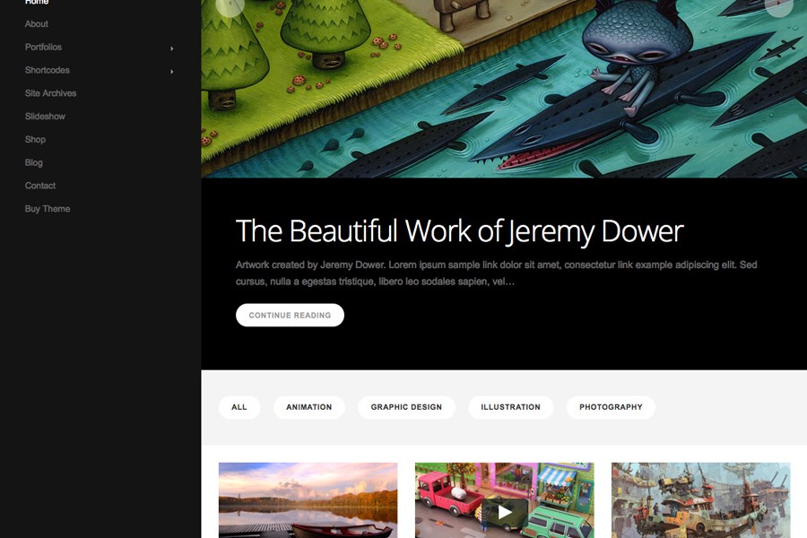Open the Contact page
807x538 pixels.
click(x=40, y=186)
